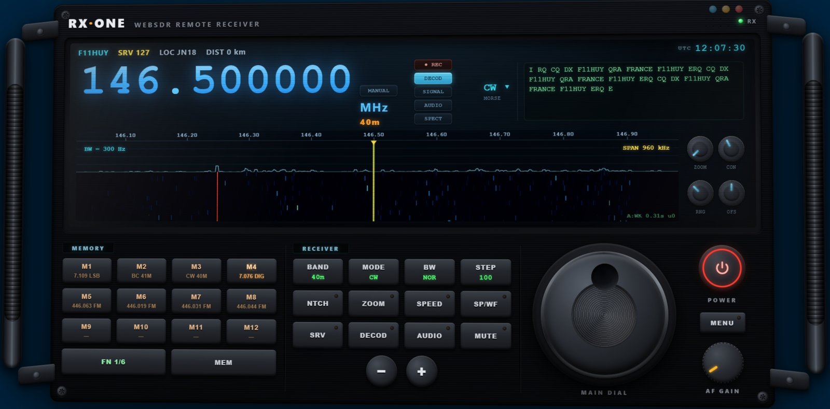The width and height of the screenshot is (830, 409).
Task: Recall memory M1 7.109 LSB
Action: coord(87,271)
